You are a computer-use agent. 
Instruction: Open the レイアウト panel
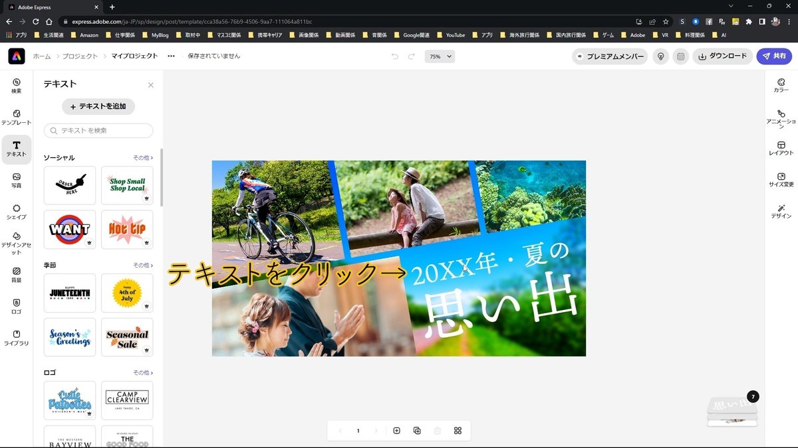coord(781,149)
